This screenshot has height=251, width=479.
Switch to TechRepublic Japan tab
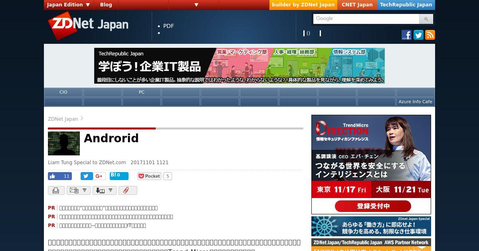point(406,5)
